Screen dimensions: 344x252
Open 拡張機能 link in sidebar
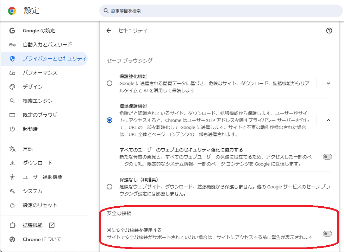click(44, 225)
